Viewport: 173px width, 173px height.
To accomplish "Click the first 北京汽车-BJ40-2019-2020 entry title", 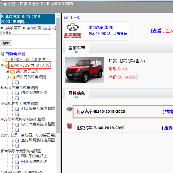I will [100, 112].
